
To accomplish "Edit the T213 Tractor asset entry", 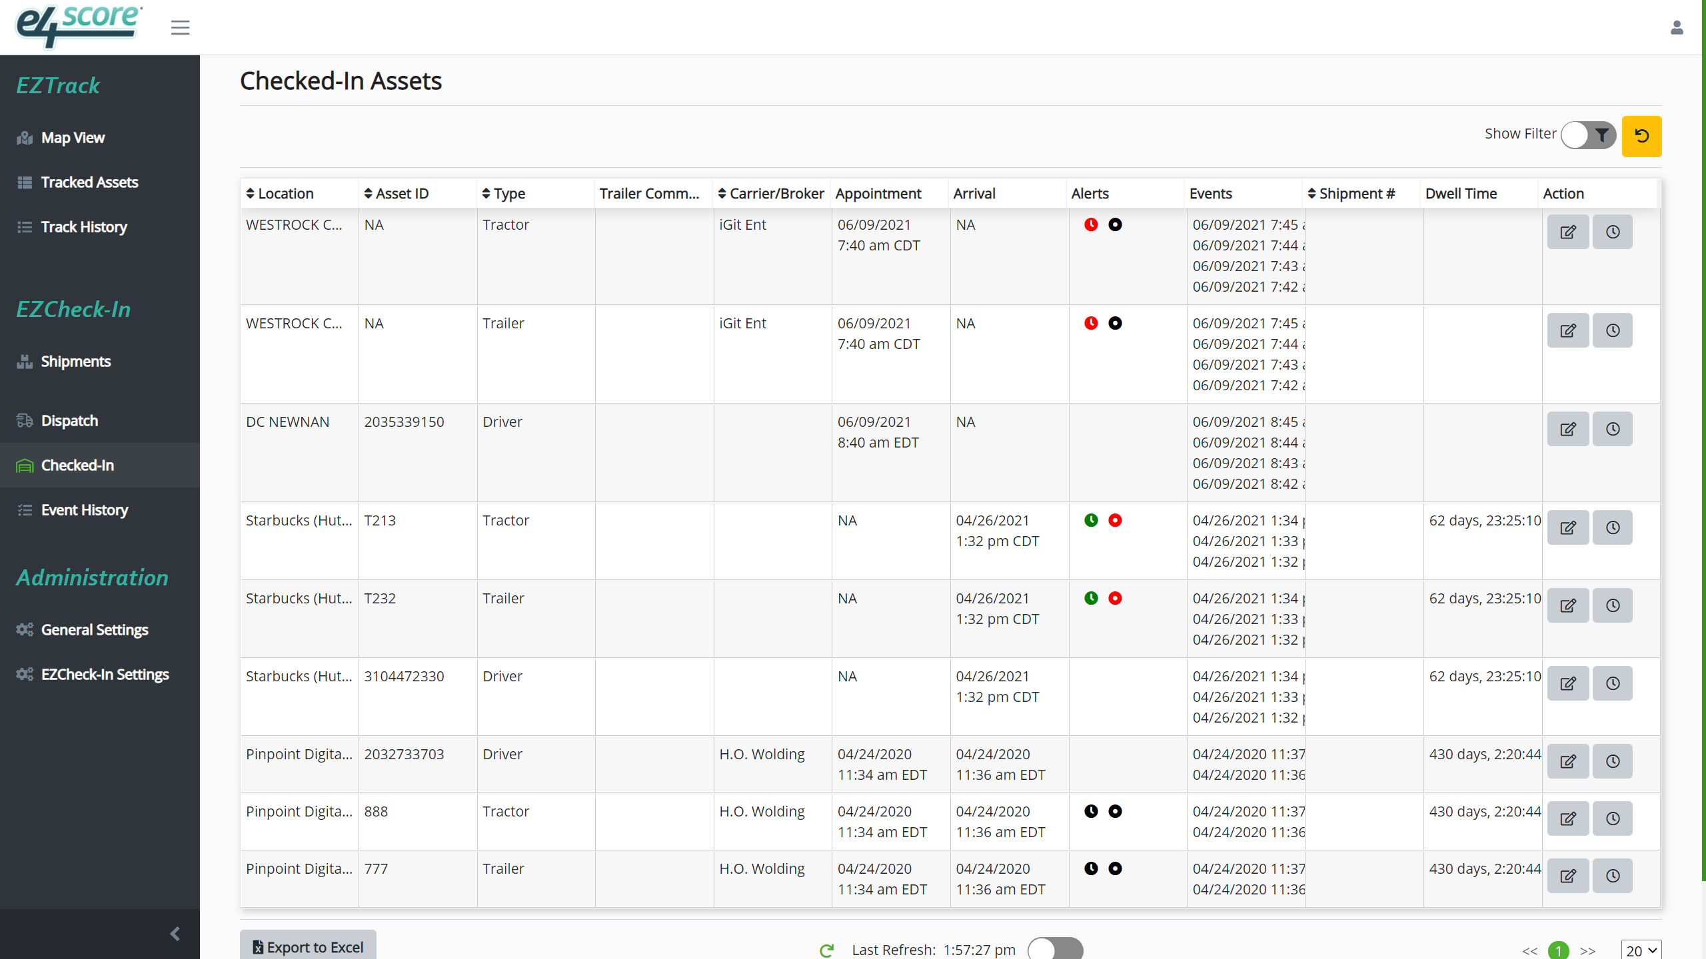I will [x=1567, y=527].
